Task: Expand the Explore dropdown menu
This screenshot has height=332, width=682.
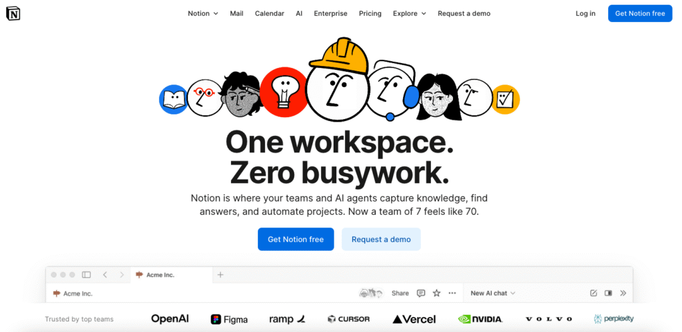Action: click(x=410, y=13)
